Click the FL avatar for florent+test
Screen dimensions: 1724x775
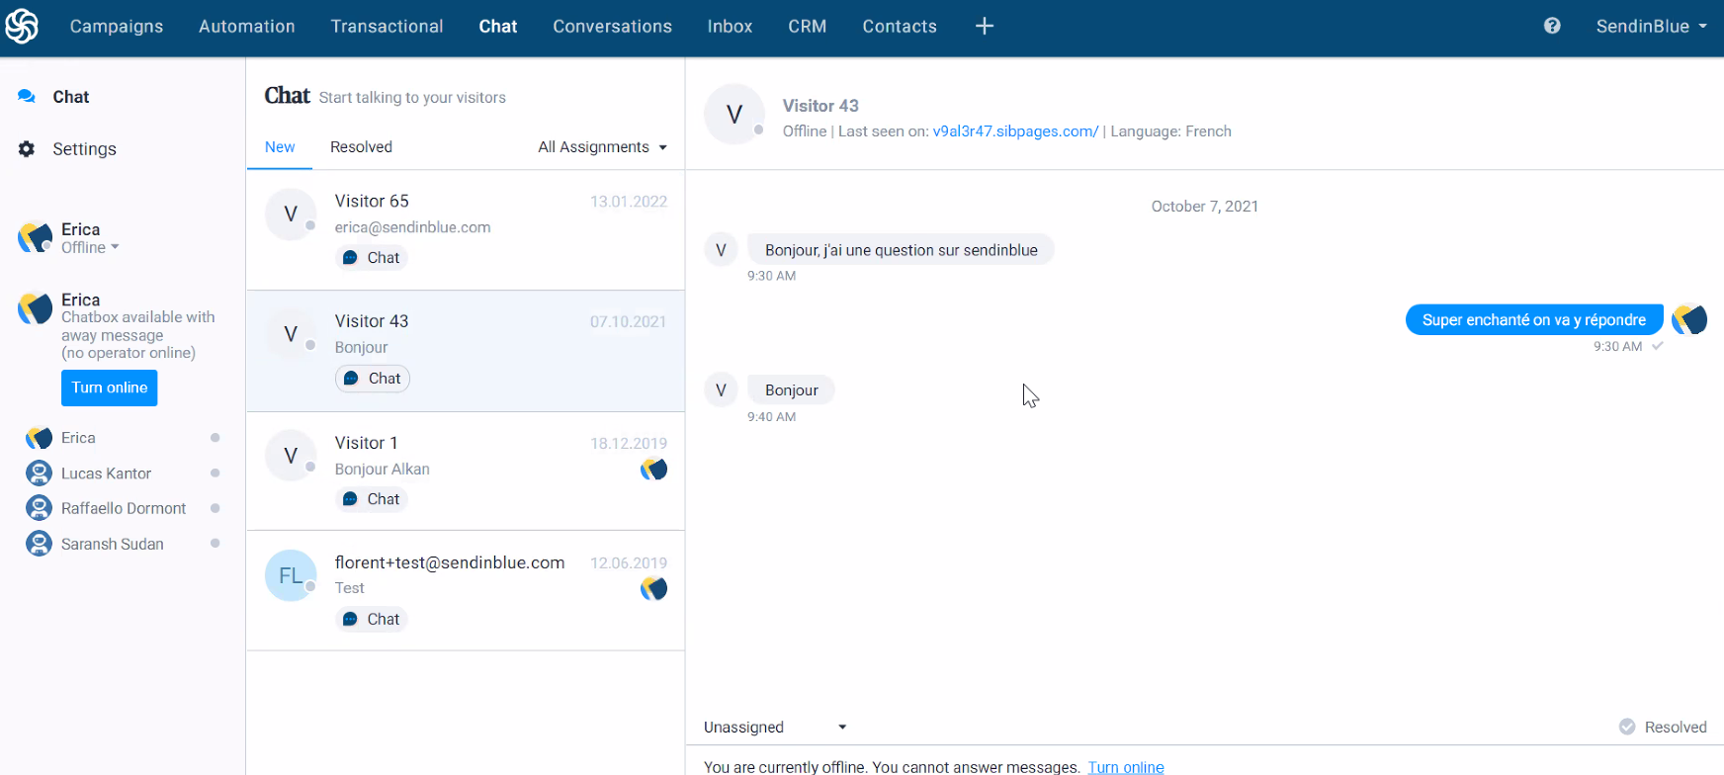291,575
